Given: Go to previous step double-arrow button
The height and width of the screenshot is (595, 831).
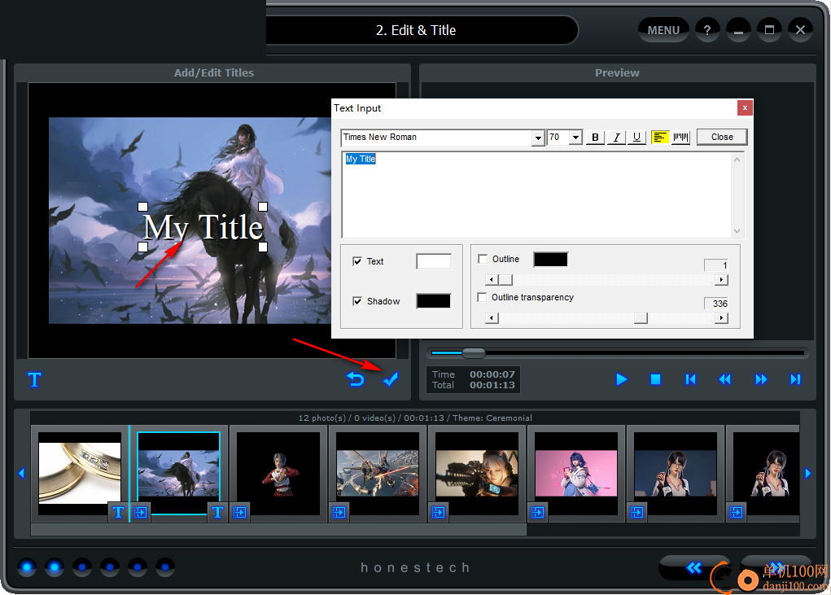Looking at the screenshot, I should pos(693,568).
